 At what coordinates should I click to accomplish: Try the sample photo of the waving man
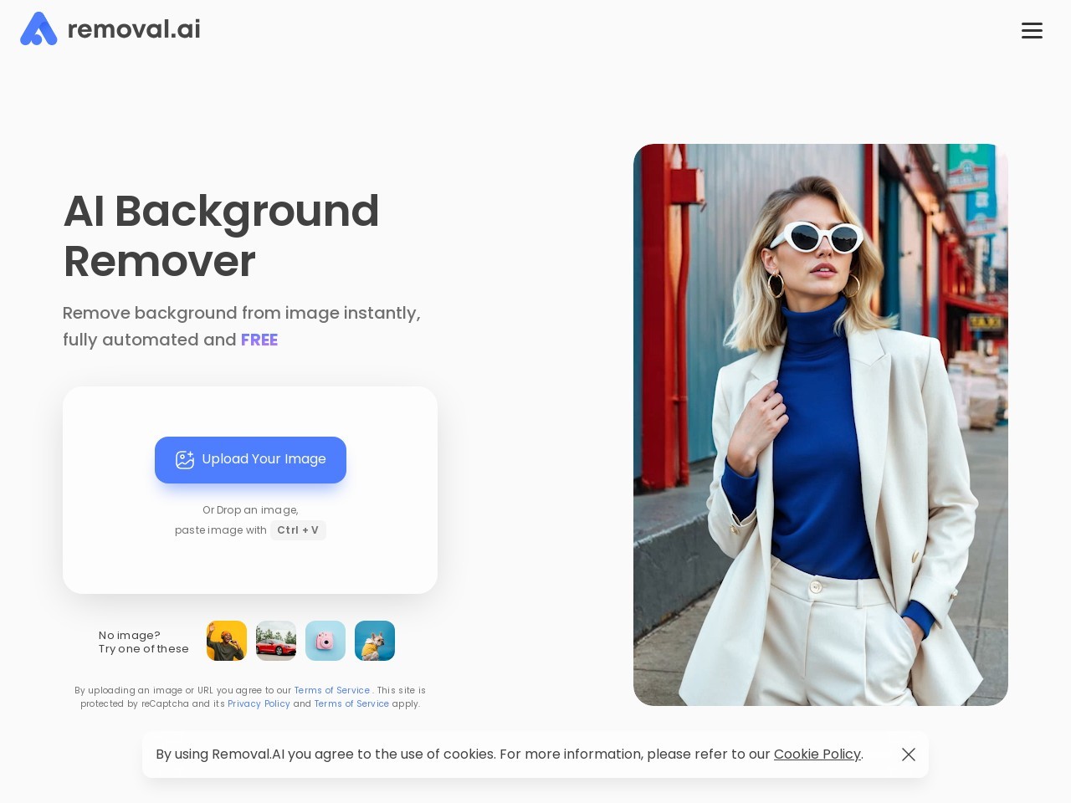pos(227,641)
